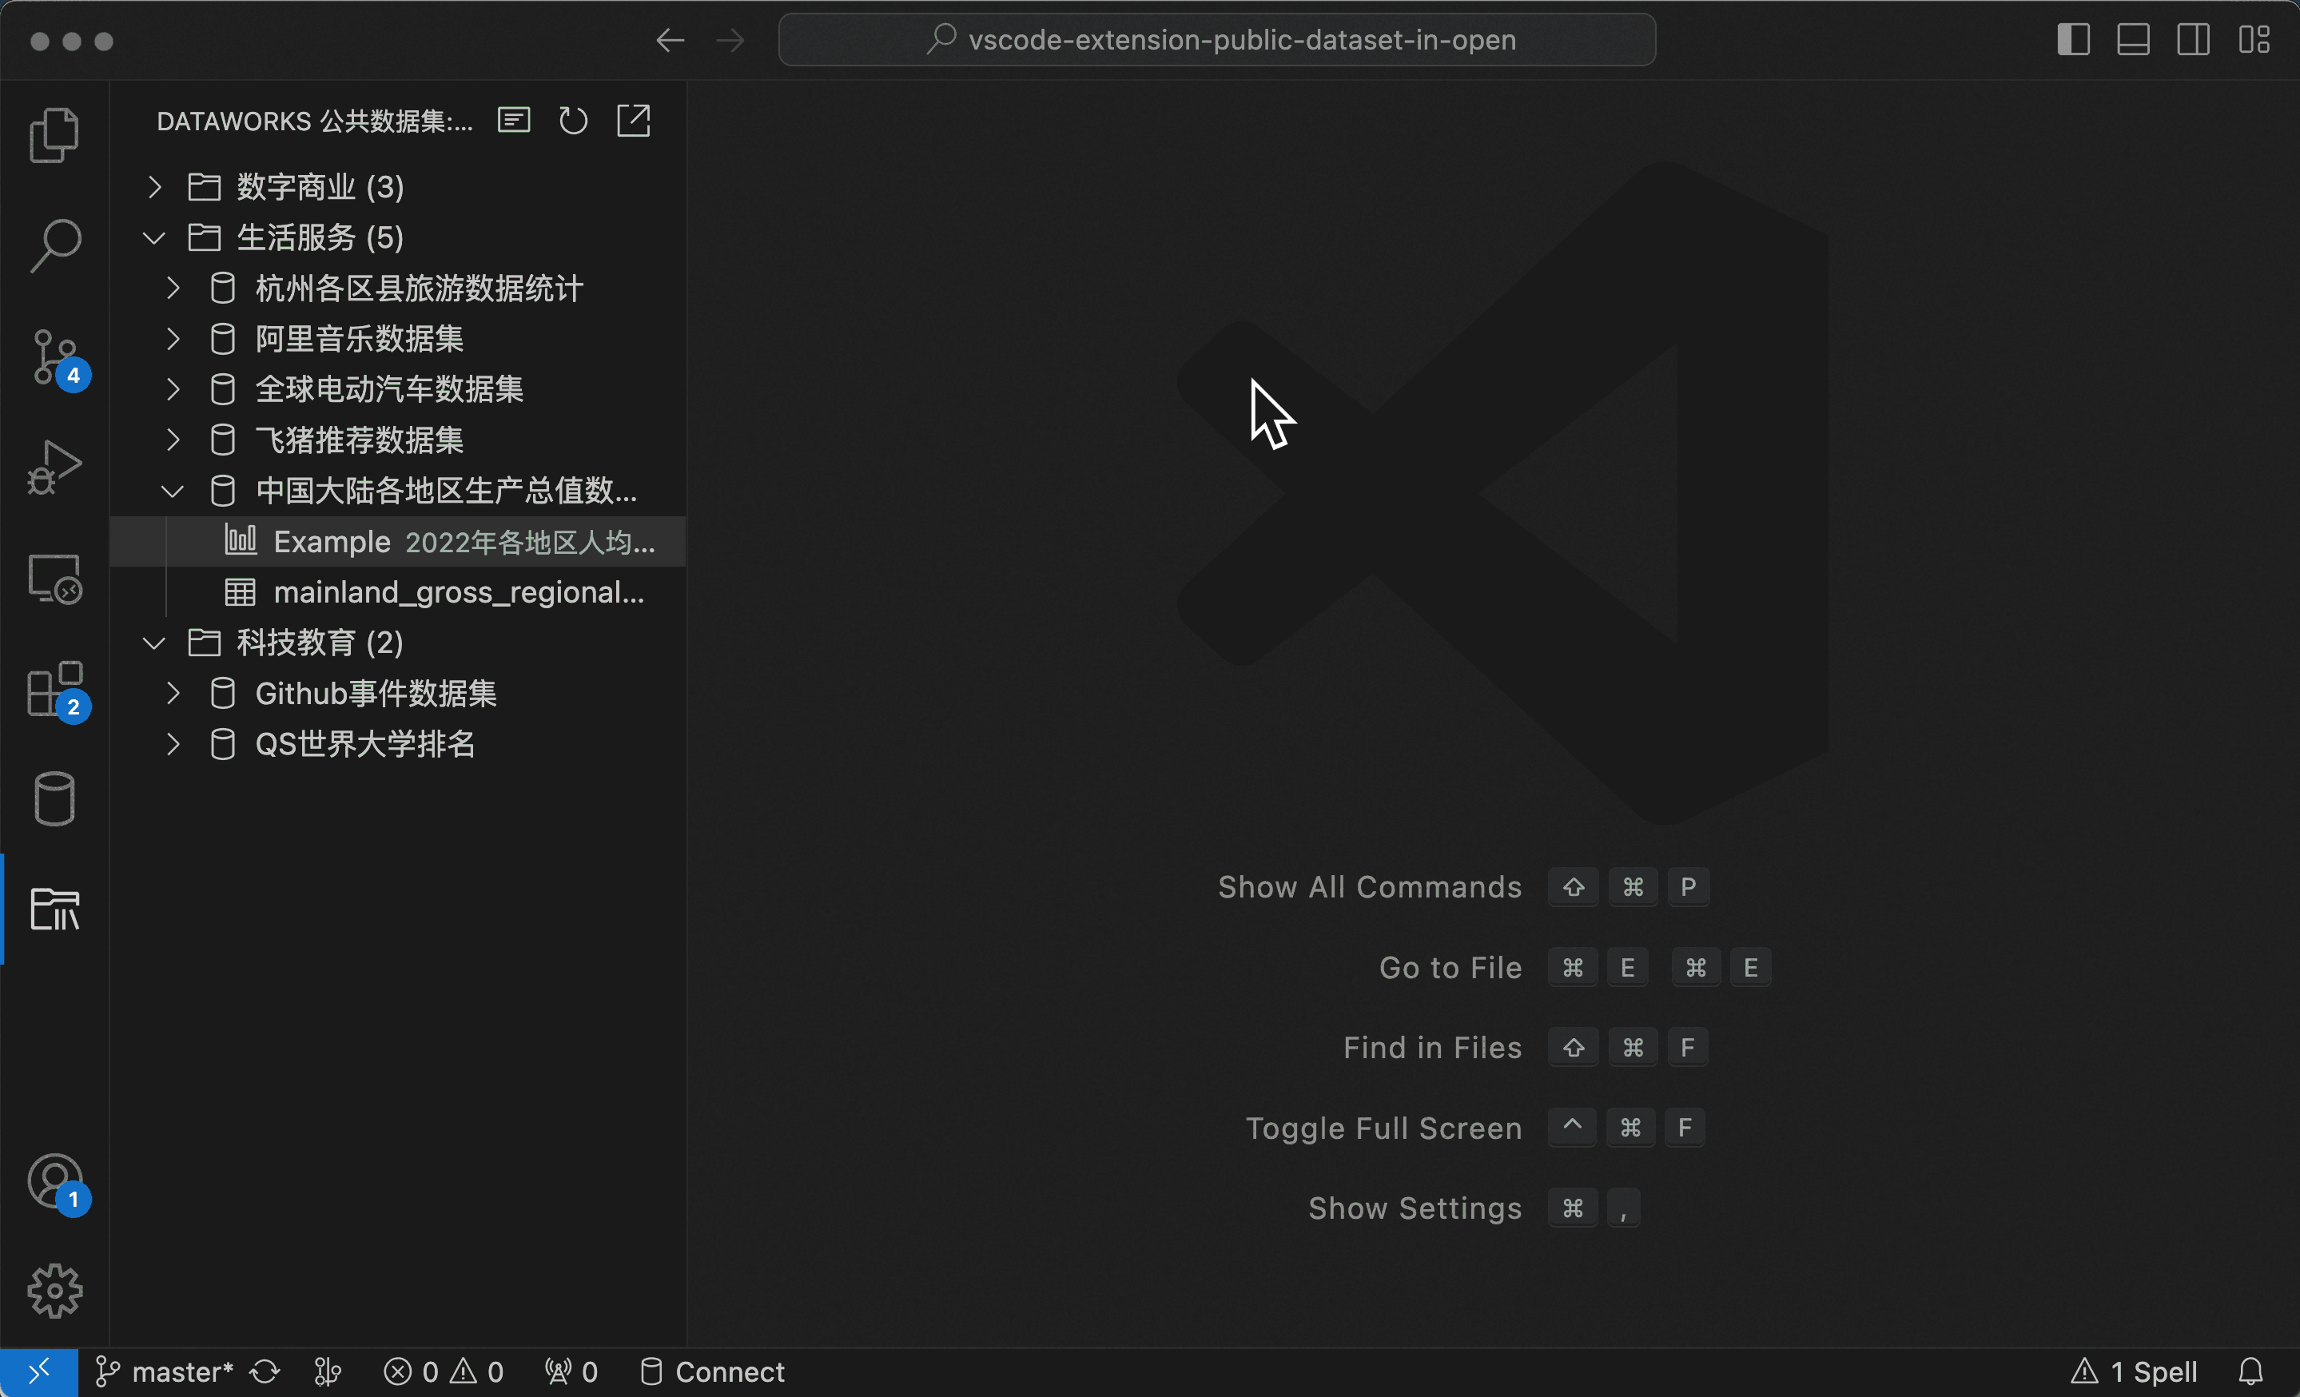Click the remote window indicator

click(x=39, y=1371)
